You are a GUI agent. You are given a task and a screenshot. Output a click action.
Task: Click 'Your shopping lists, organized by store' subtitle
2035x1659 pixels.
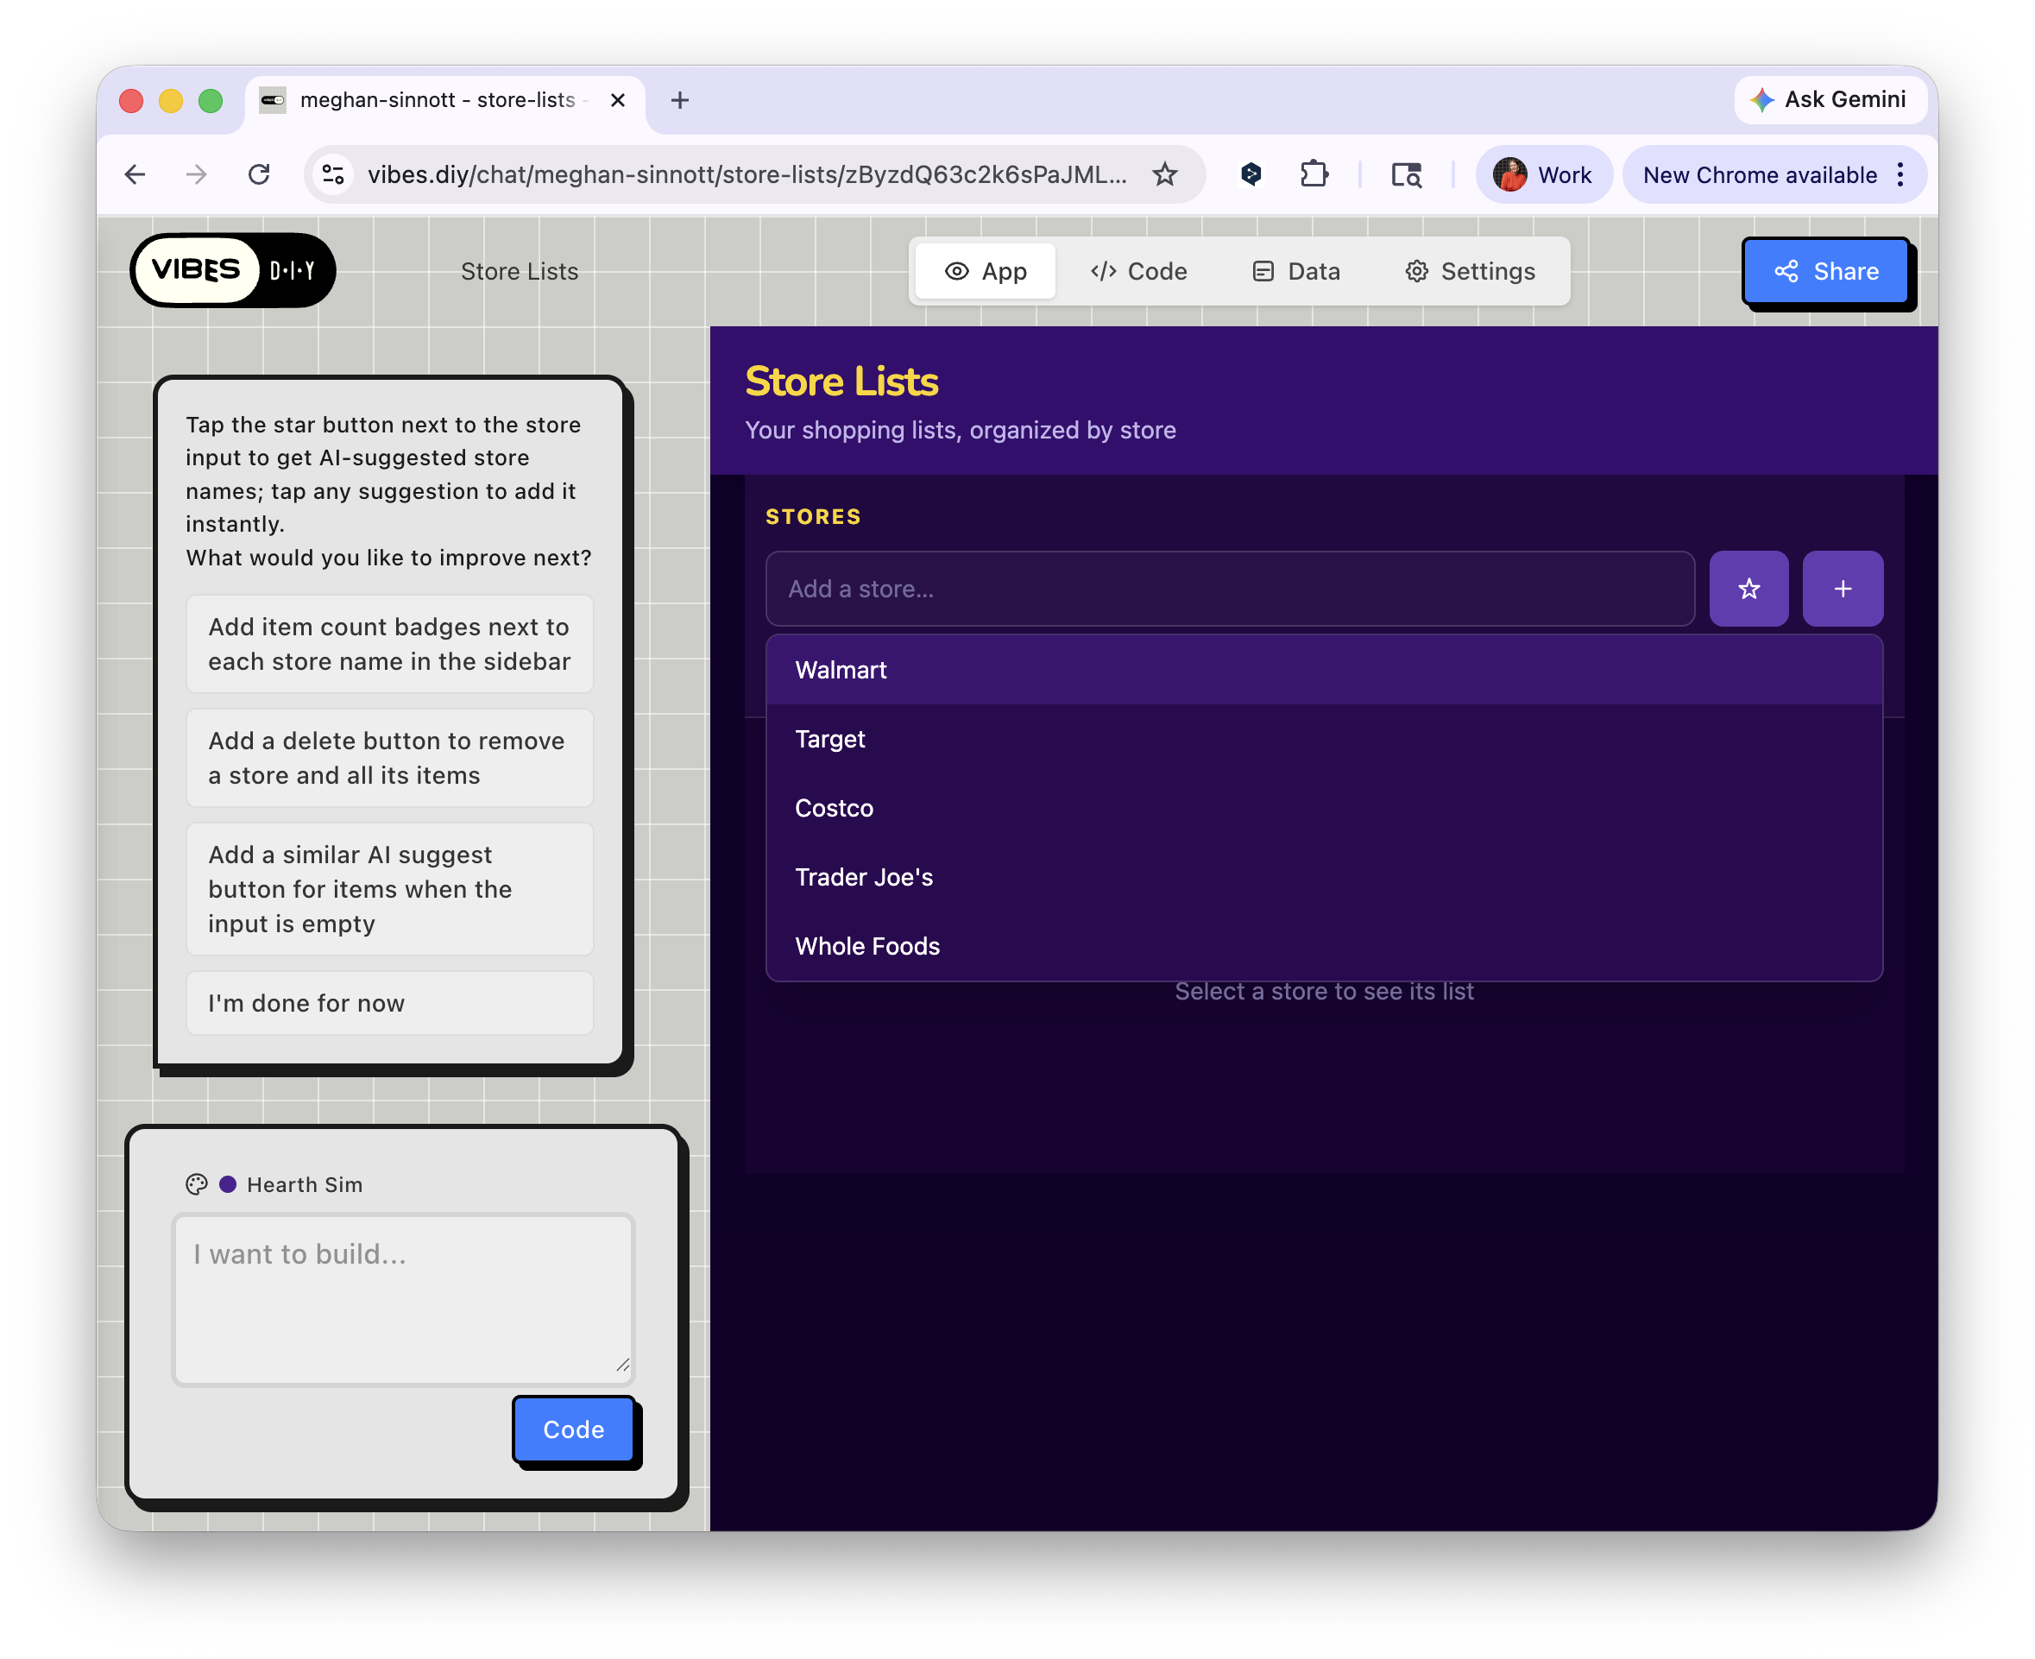(961, 430)
